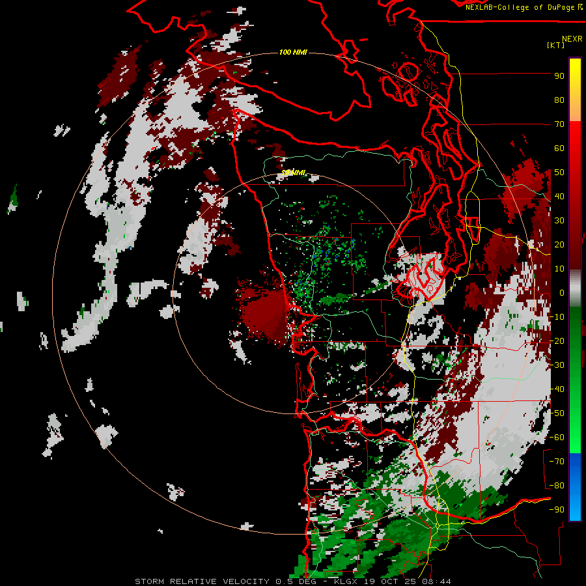
Task: Click the -60 value on velocity scale
Action: [557, 438]
